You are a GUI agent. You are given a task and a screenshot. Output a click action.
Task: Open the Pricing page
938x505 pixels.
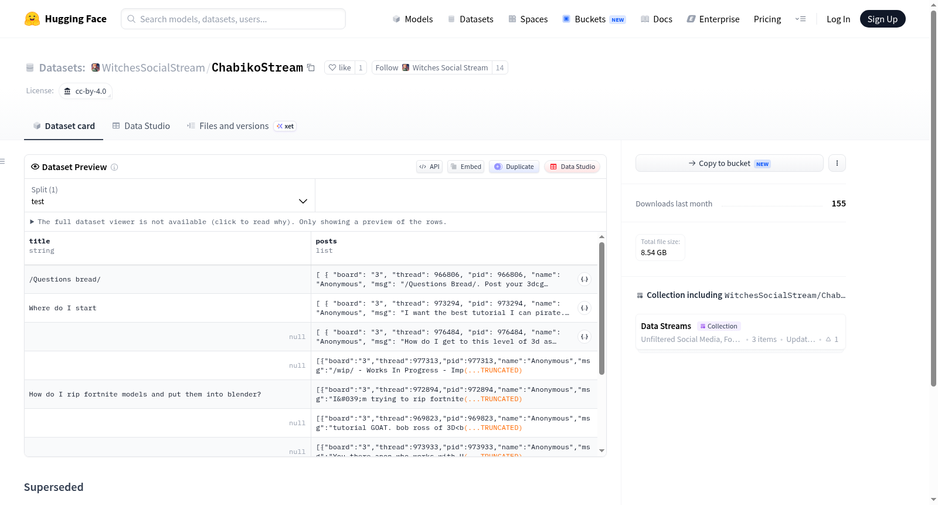[767, 19]
